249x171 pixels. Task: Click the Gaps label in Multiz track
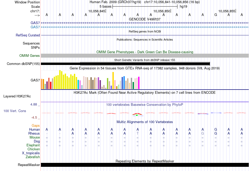tap(36, 125)
